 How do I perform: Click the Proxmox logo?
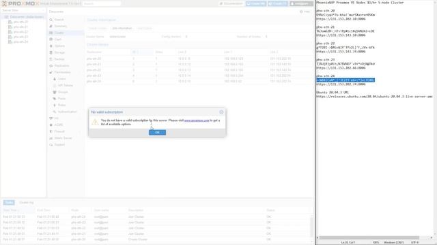20,3
